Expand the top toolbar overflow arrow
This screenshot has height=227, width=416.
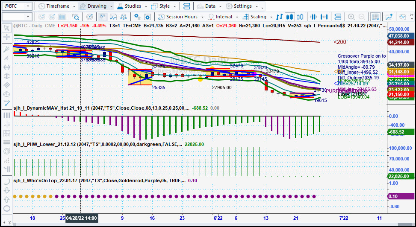[x=263, y=8]
